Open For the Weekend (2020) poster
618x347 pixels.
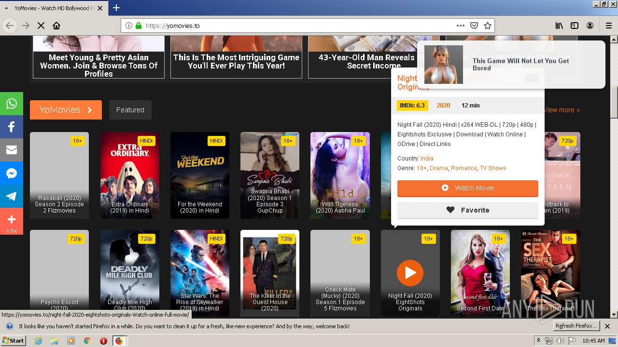click(x=200, y=175)
